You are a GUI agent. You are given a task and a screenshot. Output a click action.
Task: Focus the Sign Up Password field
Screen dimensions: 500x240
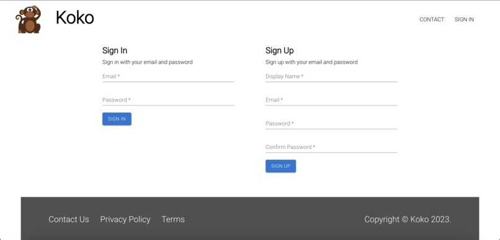click(331, 124)
